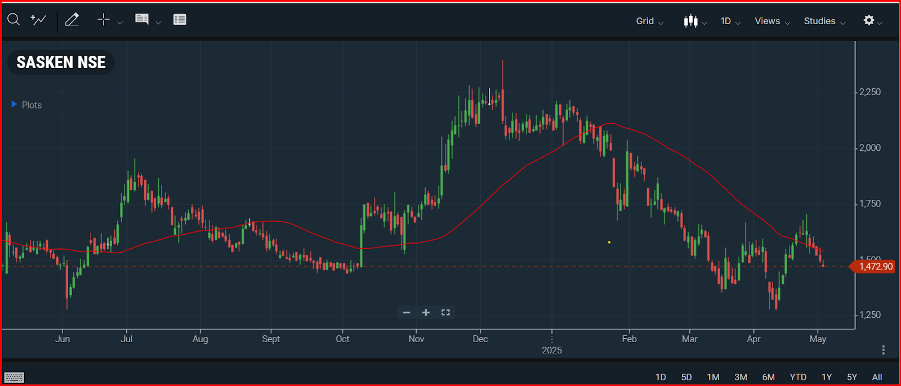Toggle fullscreen chart view
This screenshot has width=901, height=386.
tap(445, 312)
